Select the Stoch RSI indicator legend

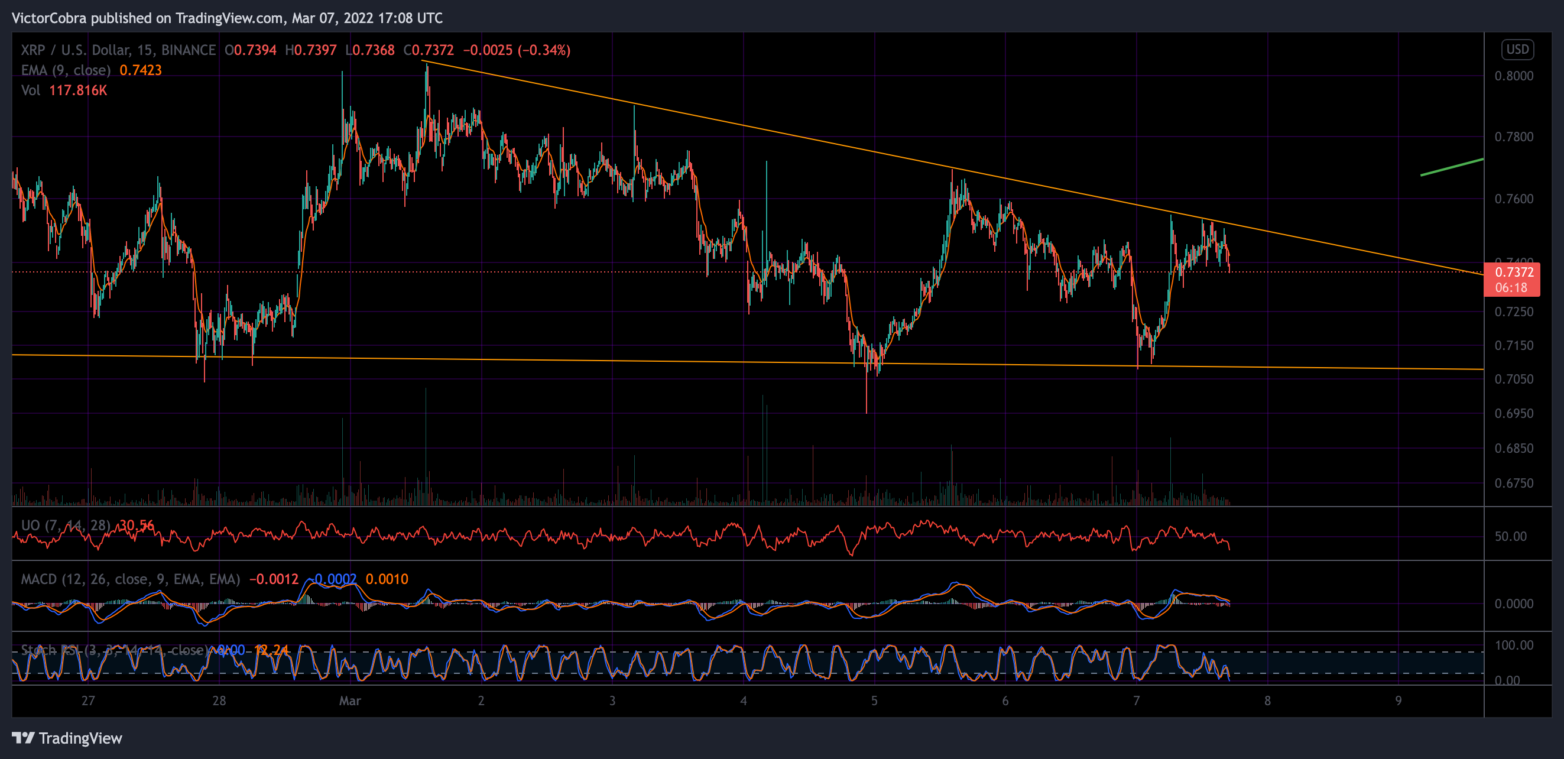115,650
